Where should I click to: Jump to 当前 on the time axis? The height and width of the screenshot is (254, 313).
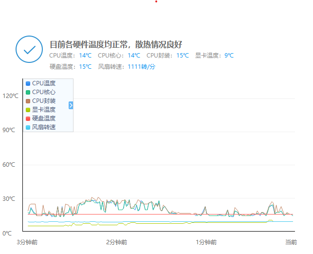pyautogui.click(x=291, y=242)
